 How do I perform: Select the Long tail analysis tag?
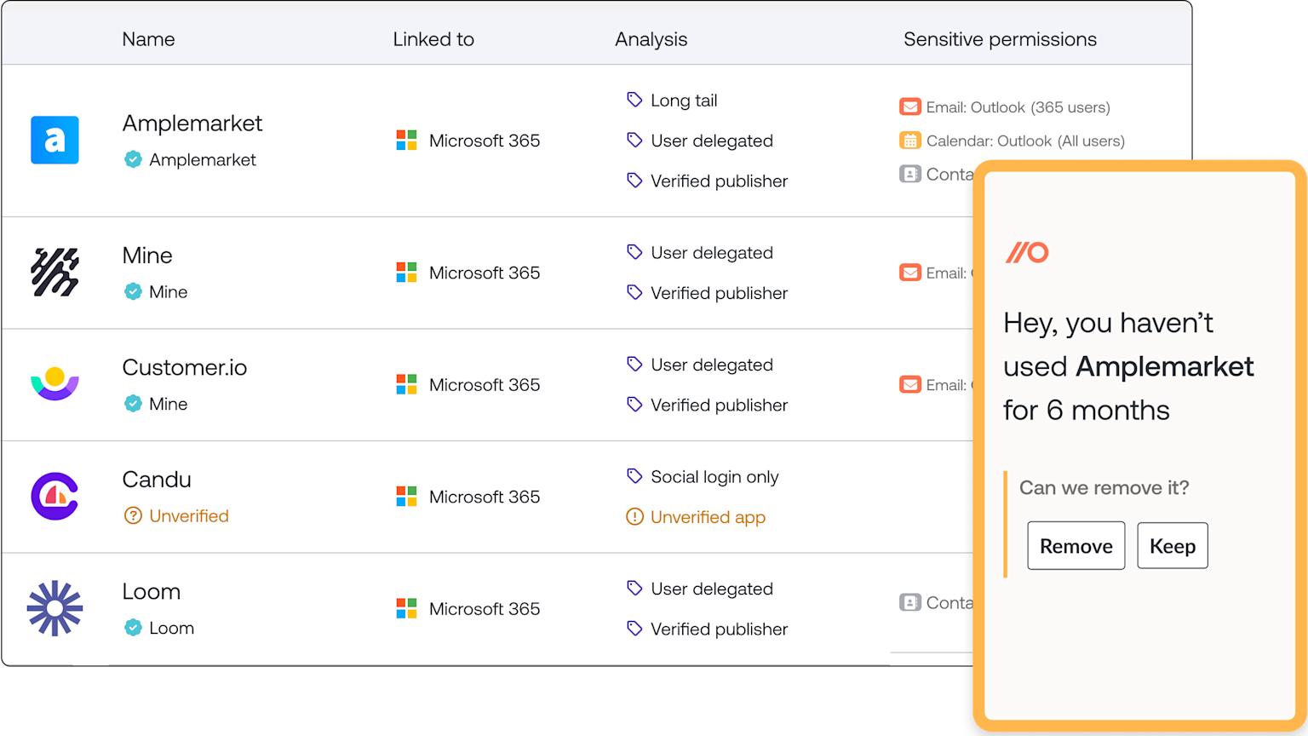coord(683,101)
